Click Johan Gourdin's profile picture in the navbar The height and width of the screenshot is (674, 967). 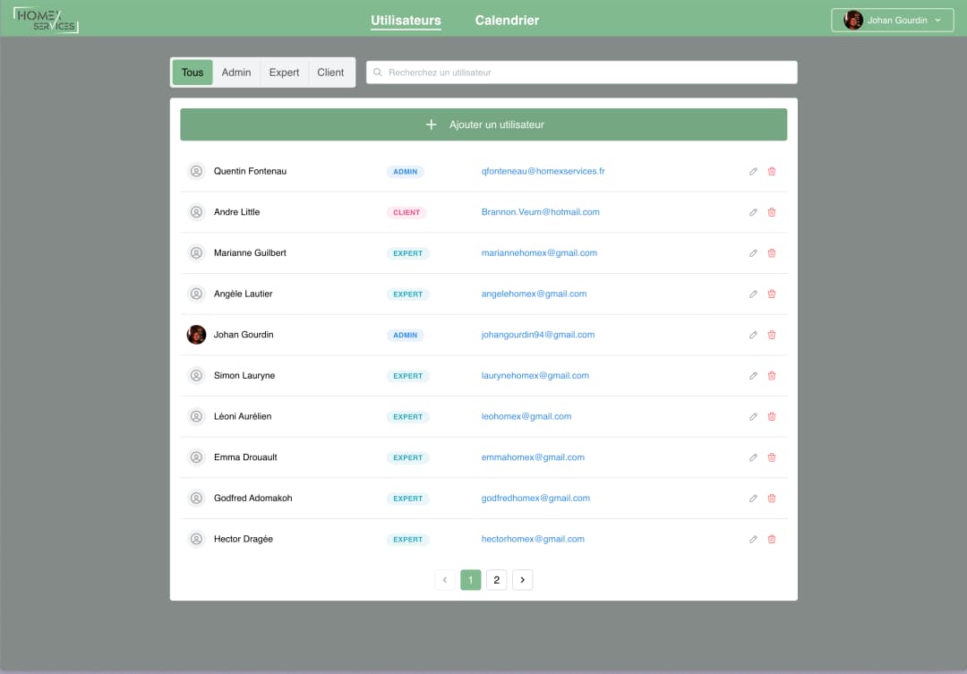pos(852,20)
